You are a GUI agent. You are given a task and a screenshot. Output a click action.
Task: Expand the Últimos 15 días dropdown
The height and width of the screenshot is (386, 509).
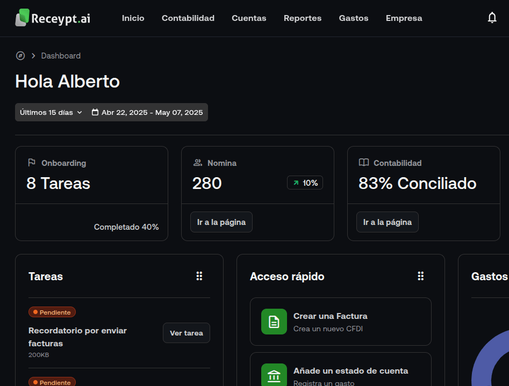(x=51, y=112)
